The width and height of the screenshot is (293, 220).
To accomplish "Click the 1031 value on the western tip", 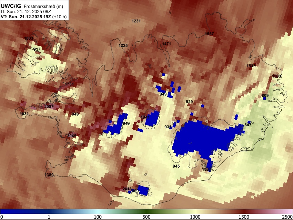I will click(x=24, y=114).
